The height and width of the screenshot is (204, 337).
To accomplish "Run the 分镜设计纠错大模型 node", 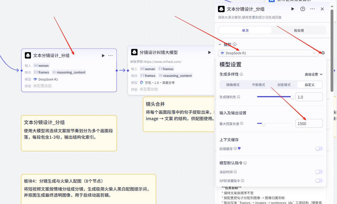I will (209, 52).
